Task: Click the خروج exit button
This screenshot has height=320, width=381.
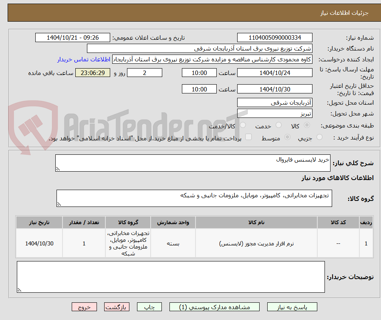Action: click(84, 307)
